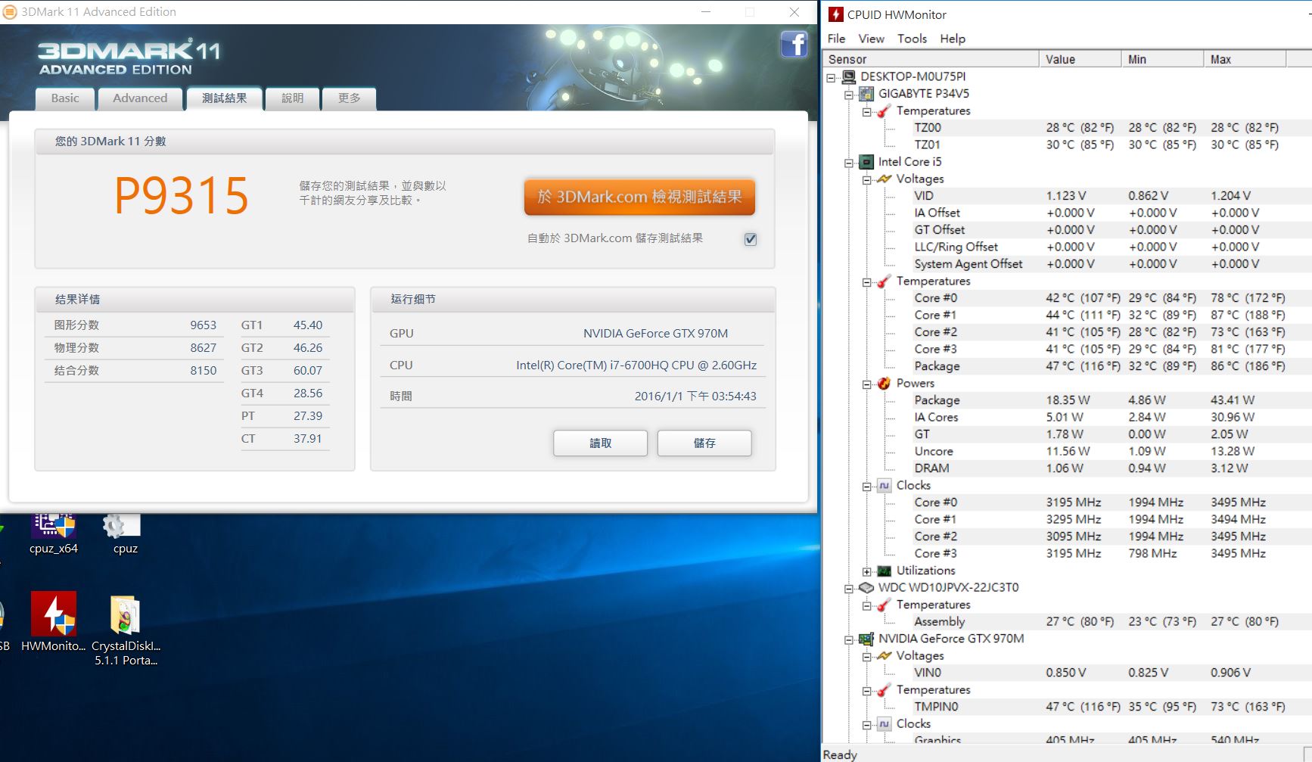The height and width of the screenshot is (762, 1312).
Task: Open the 說明 tab
Action: click(x=292, y=98)
